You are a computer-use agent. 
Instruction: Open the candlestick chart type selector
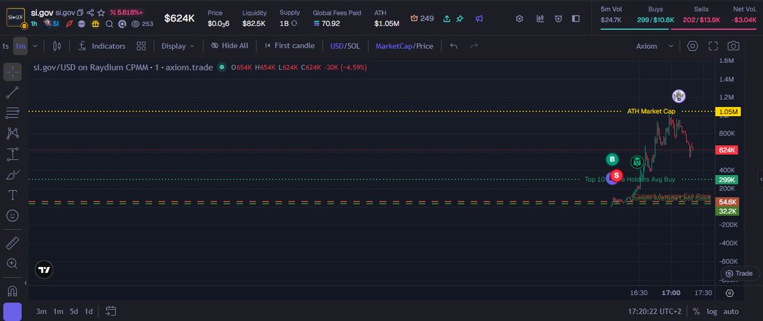click(57, 46)
